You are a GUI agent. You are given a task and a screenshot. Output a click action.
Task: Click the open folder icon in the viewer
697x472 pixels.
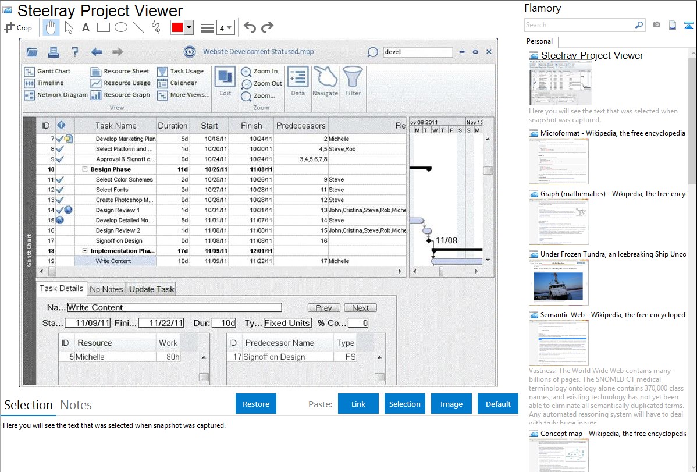point(32,52)
